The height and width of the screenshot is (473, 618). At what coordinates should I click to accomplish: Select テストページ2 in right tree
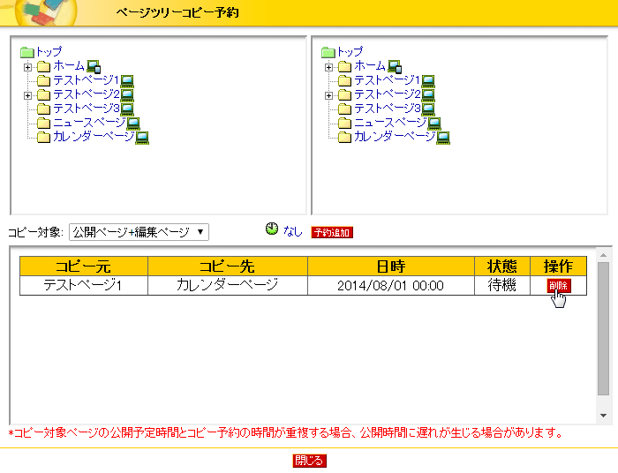387,94
